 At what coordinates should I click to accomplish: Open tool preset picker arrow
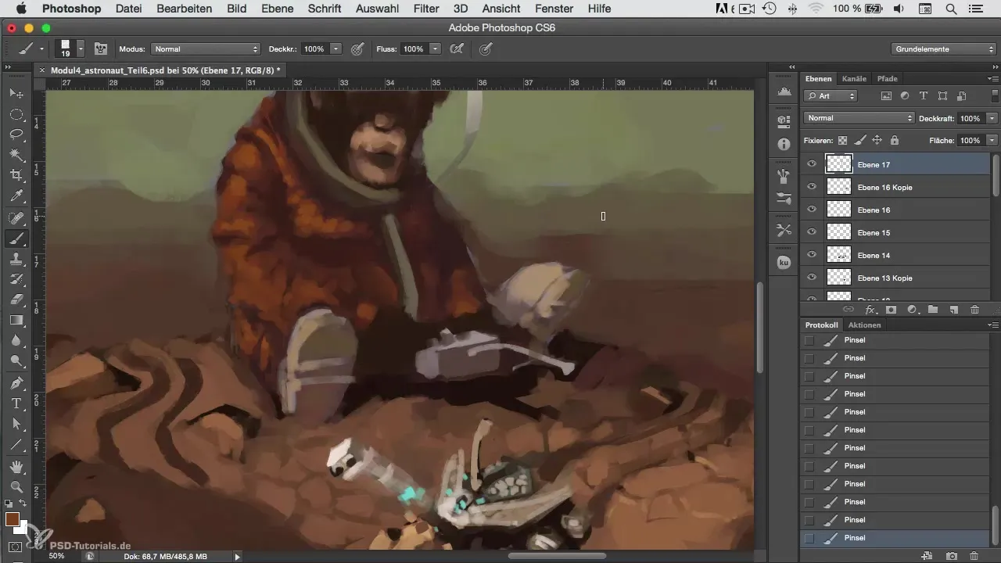point(42,48)
